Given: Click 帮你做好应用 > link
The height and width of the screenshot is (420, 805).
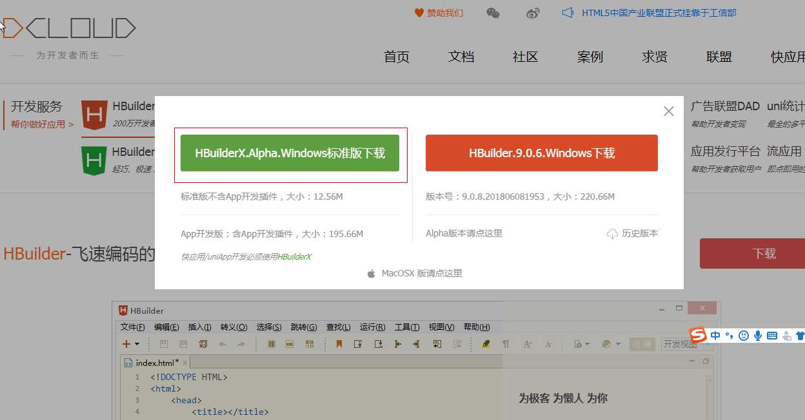Looking at the screenshot, I should click(x=43, y=124).
